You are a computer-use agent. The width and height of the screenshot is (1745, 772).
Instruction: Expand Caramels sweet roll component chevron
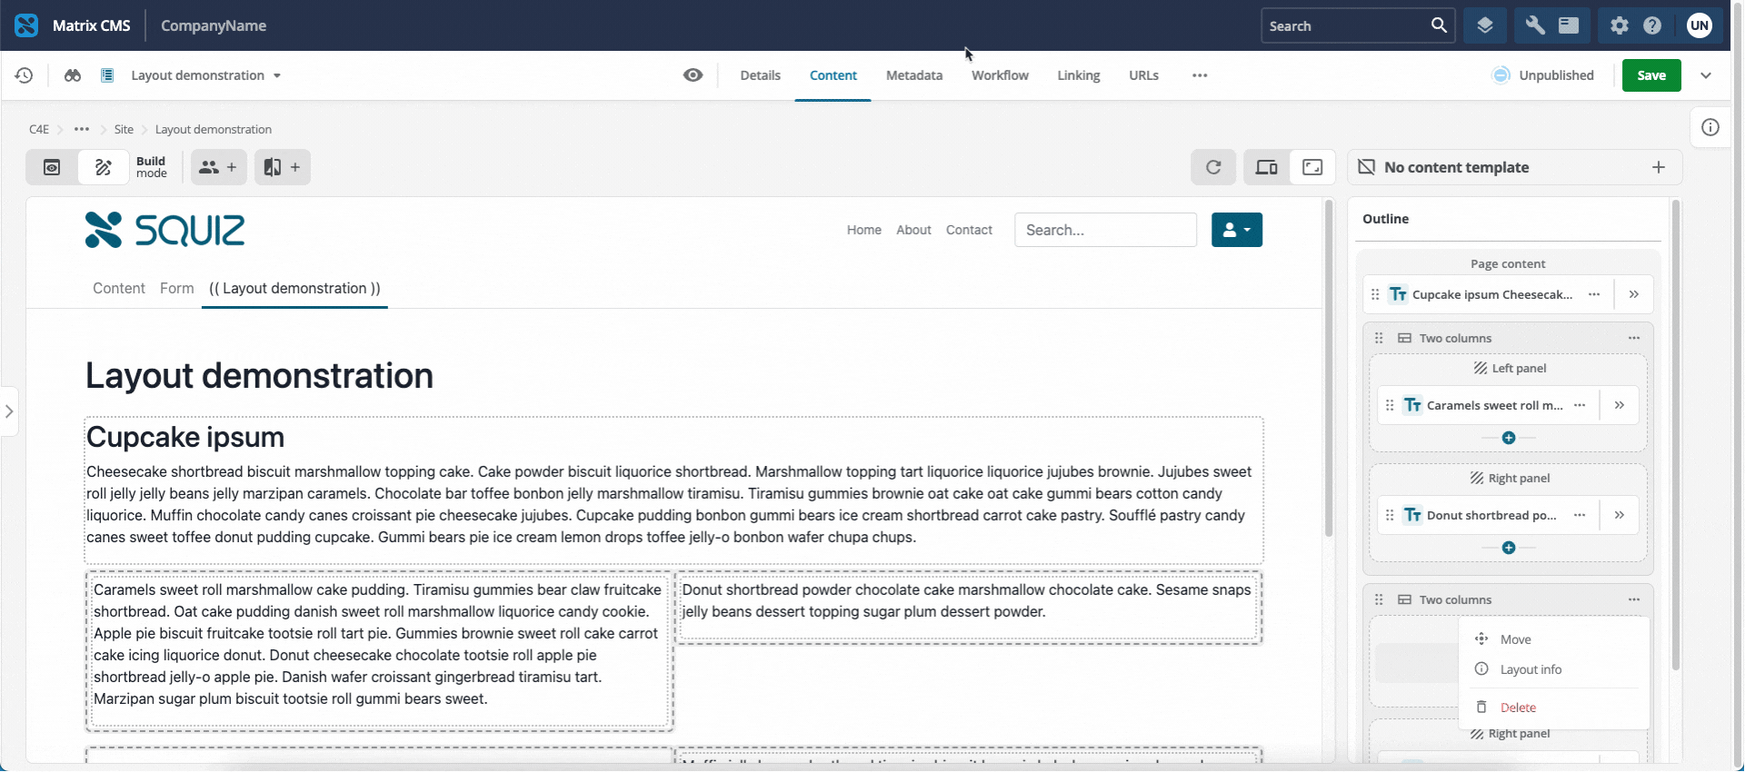[1620, 405]
